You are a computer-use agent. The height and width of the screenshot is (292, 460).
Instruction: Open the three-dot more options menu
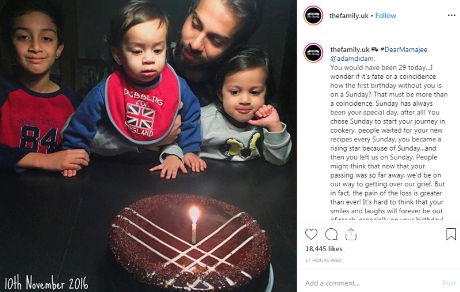coord(451,16)
